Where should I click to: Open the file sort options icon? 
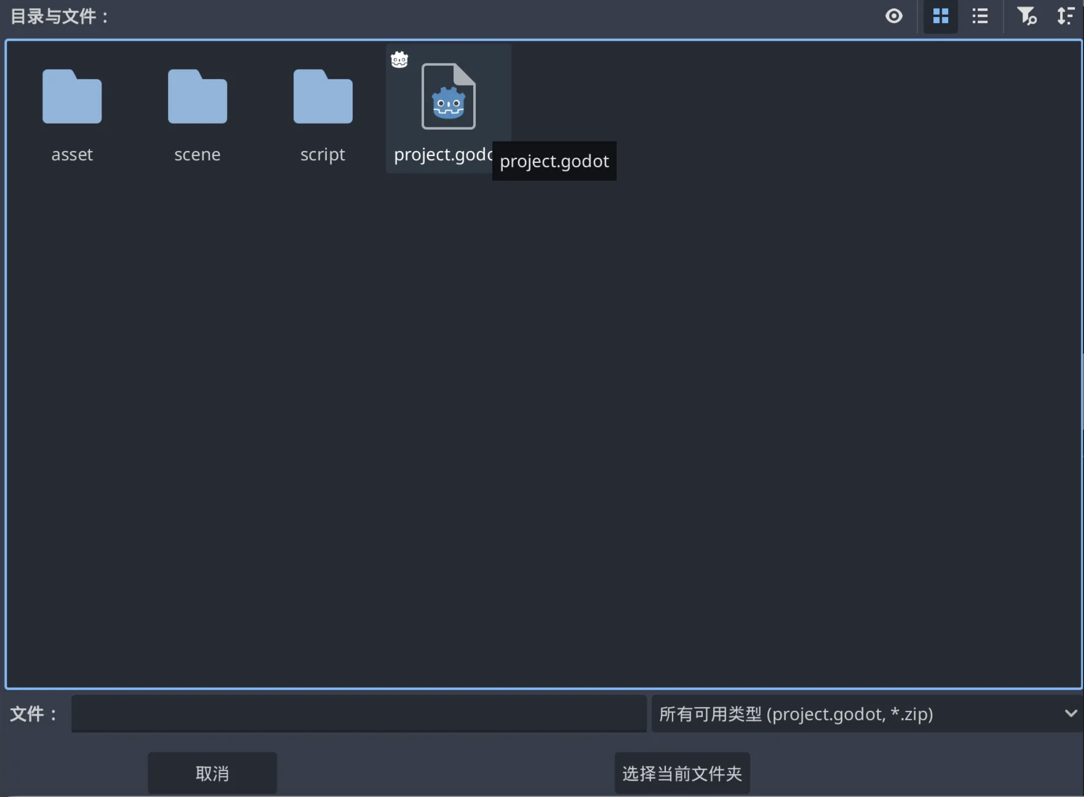tap(1065, 16)
